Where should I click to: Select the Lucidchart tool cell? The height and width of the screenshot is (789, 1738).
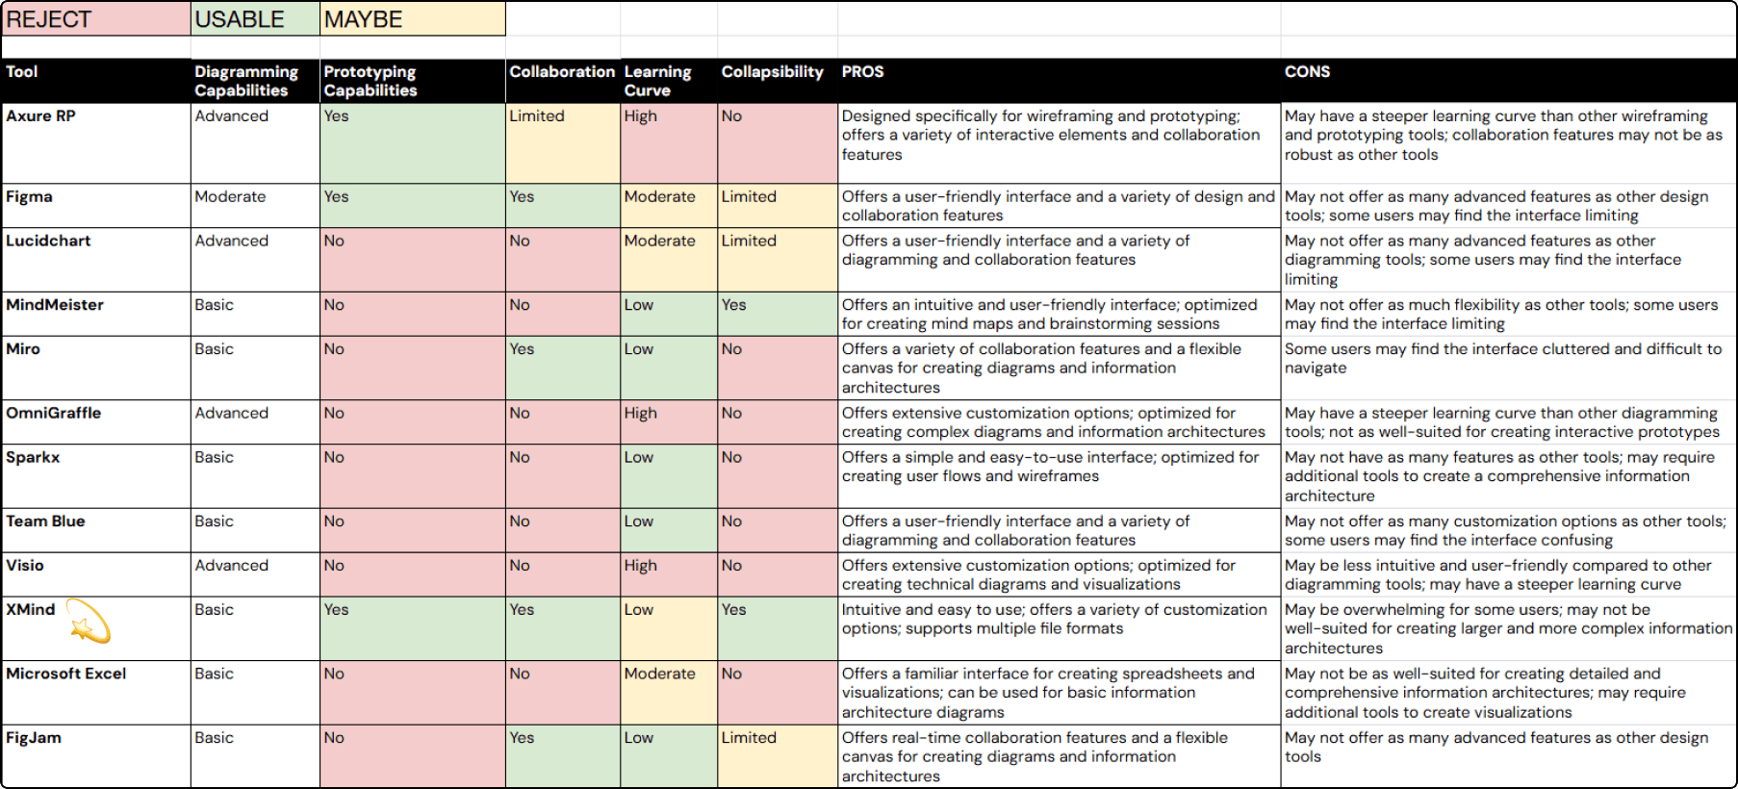96,260
